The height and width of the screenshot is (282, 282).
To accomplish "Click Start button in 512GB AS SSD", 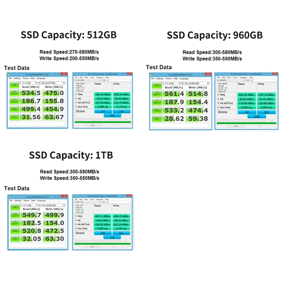I will click(93, 125).
